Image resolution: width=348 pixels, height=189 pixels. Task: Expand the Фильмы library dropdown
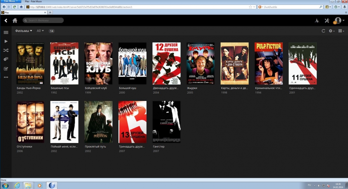point(24,31)
